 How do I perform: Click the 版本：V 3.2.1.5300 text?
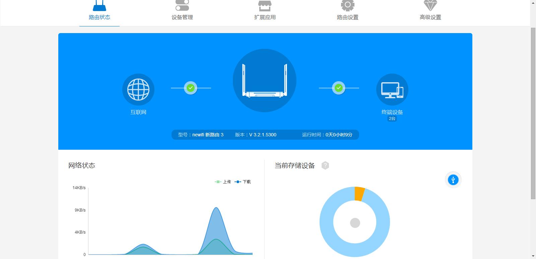[x=256, y=135]
